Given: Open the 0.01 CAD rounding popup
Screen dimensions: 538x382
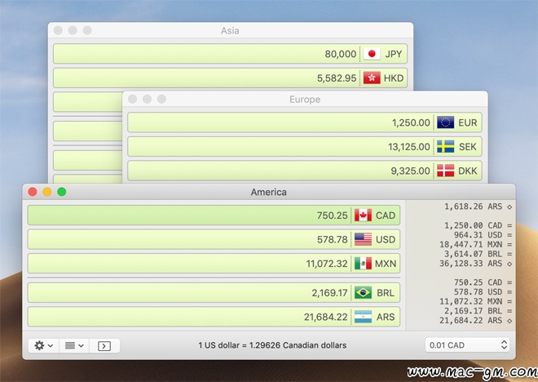Looking at the screenshot, I should (467, 345).
